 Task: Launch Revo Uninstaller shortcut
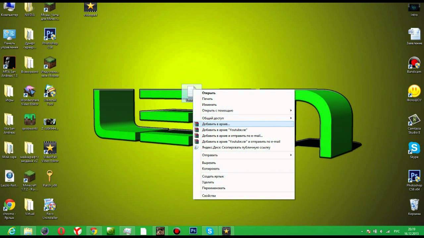click(50, 210)
